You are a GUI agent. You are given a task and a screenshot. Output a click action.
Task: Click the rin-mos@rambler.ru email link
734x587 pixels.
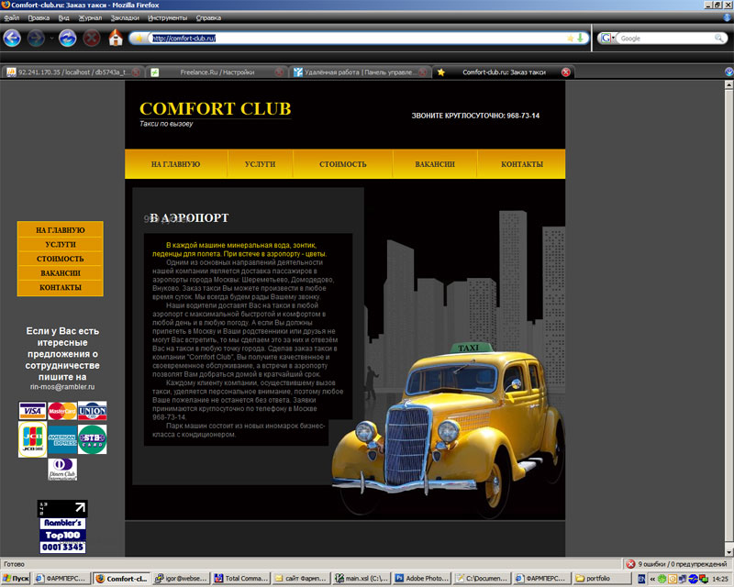click(62, 387)
